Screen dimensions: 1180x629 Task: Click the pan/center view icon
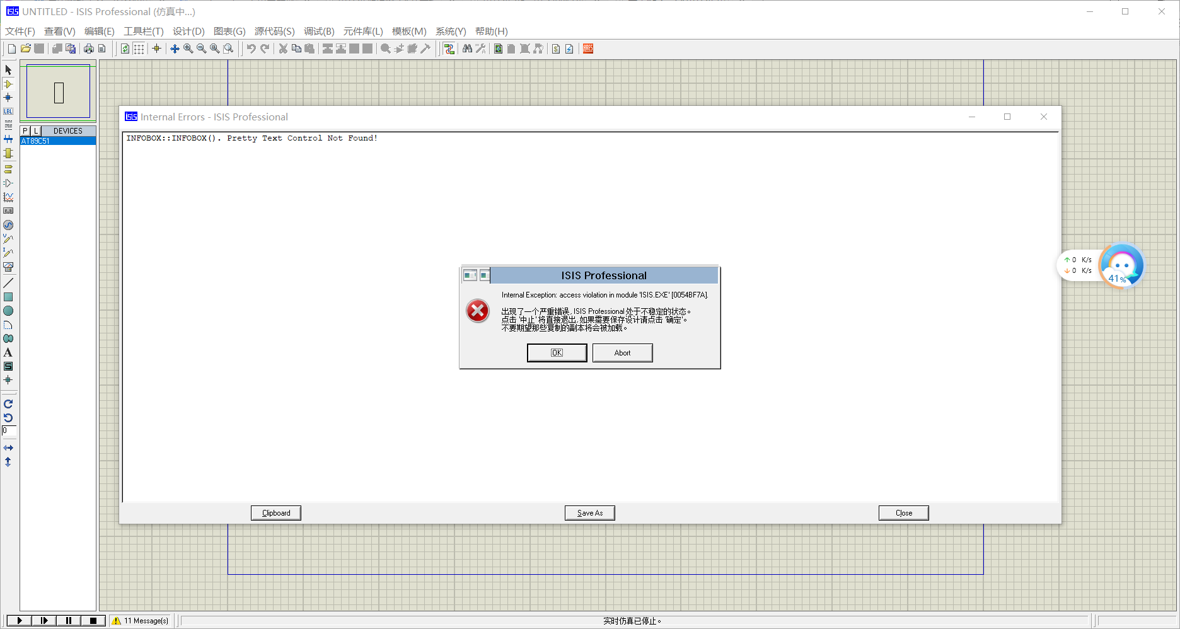pos(175,49)
